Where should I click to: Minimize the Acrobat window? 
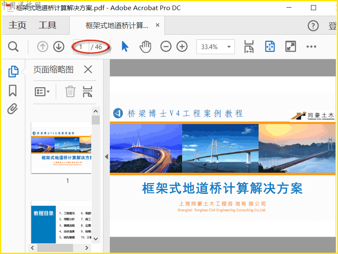point(289,8)
